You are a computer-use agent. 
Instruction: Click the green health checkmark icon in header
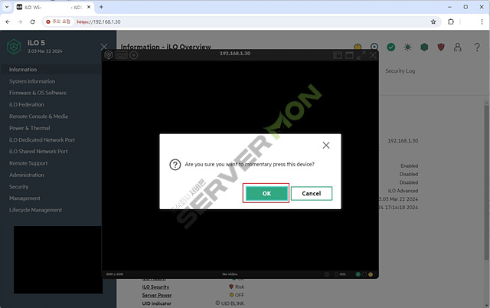[391, 48]
